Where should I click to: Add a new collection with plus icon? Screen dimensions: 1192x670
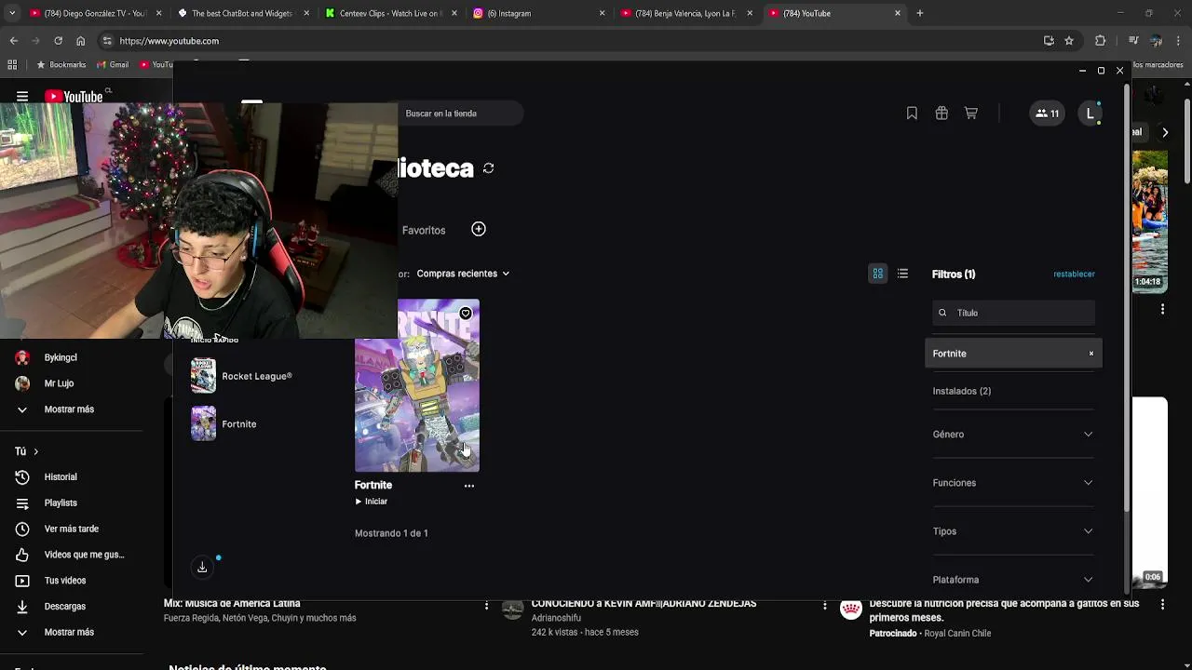479,229
